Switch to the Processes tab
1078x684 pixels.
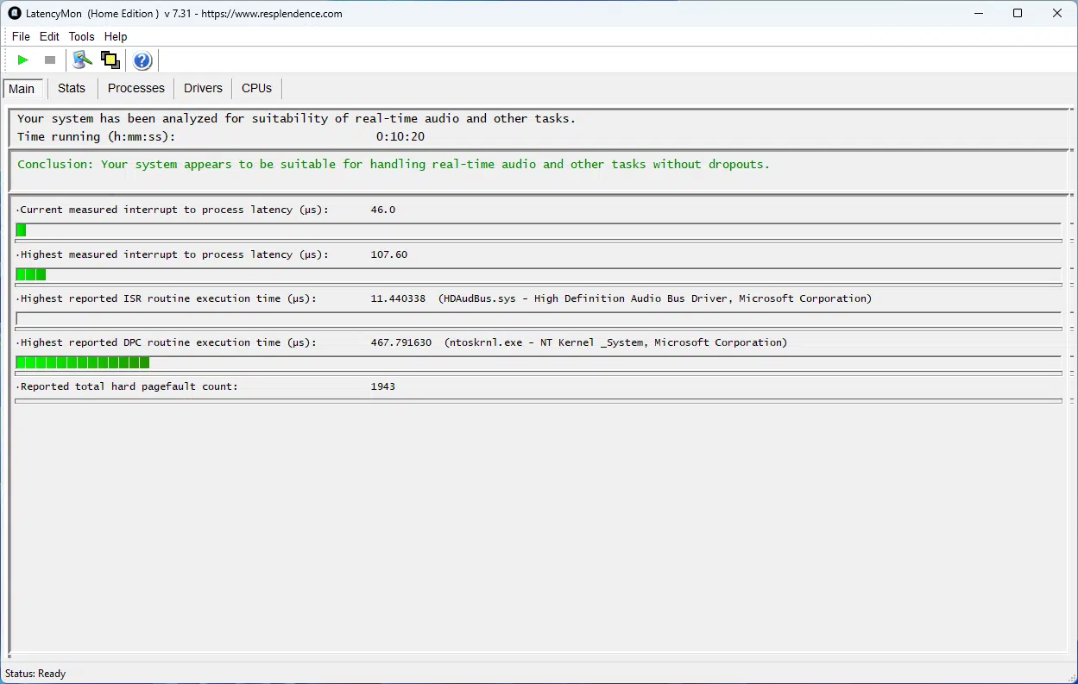point(136,88)
